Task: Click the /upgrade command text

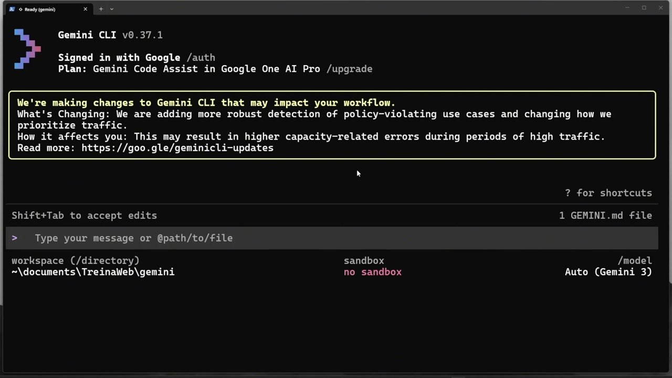Action: point(349,69)
